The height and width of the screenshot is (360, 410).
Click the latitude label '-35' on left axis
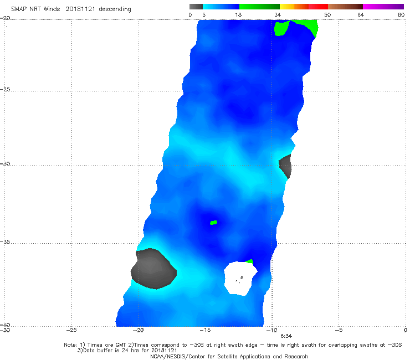(5, 241)
